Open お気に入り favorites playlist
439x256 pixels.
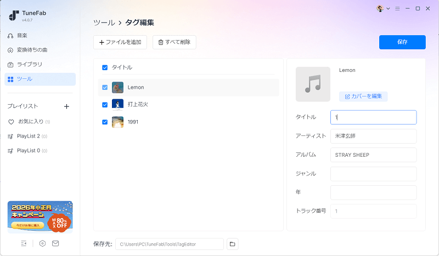coord(29,122)
